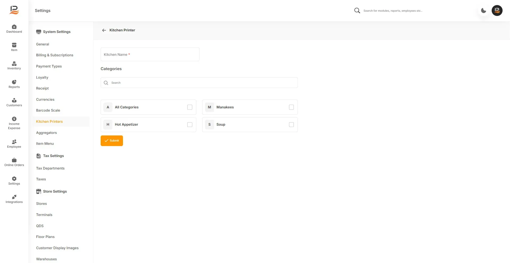Open Aggregators settings menu item
The width and height of the screenshot is (510, 263).
click(x=46, y=133)
